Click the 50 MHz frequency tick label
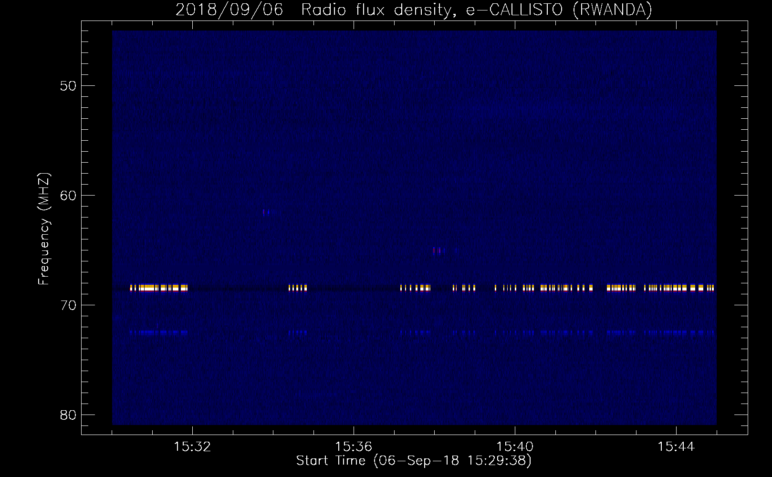Screen dimensions: 772x477 [68, 86]
